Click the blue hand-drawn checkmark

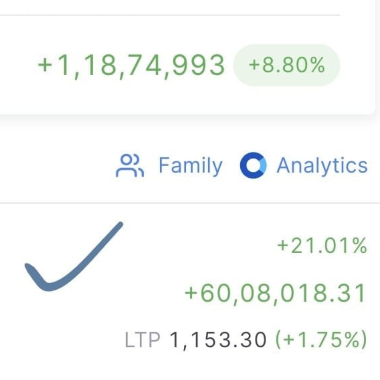[x=74, y=256]
